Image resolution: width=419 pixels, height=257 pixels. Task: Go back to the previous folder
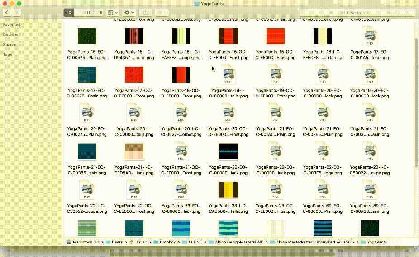point(7,13)
